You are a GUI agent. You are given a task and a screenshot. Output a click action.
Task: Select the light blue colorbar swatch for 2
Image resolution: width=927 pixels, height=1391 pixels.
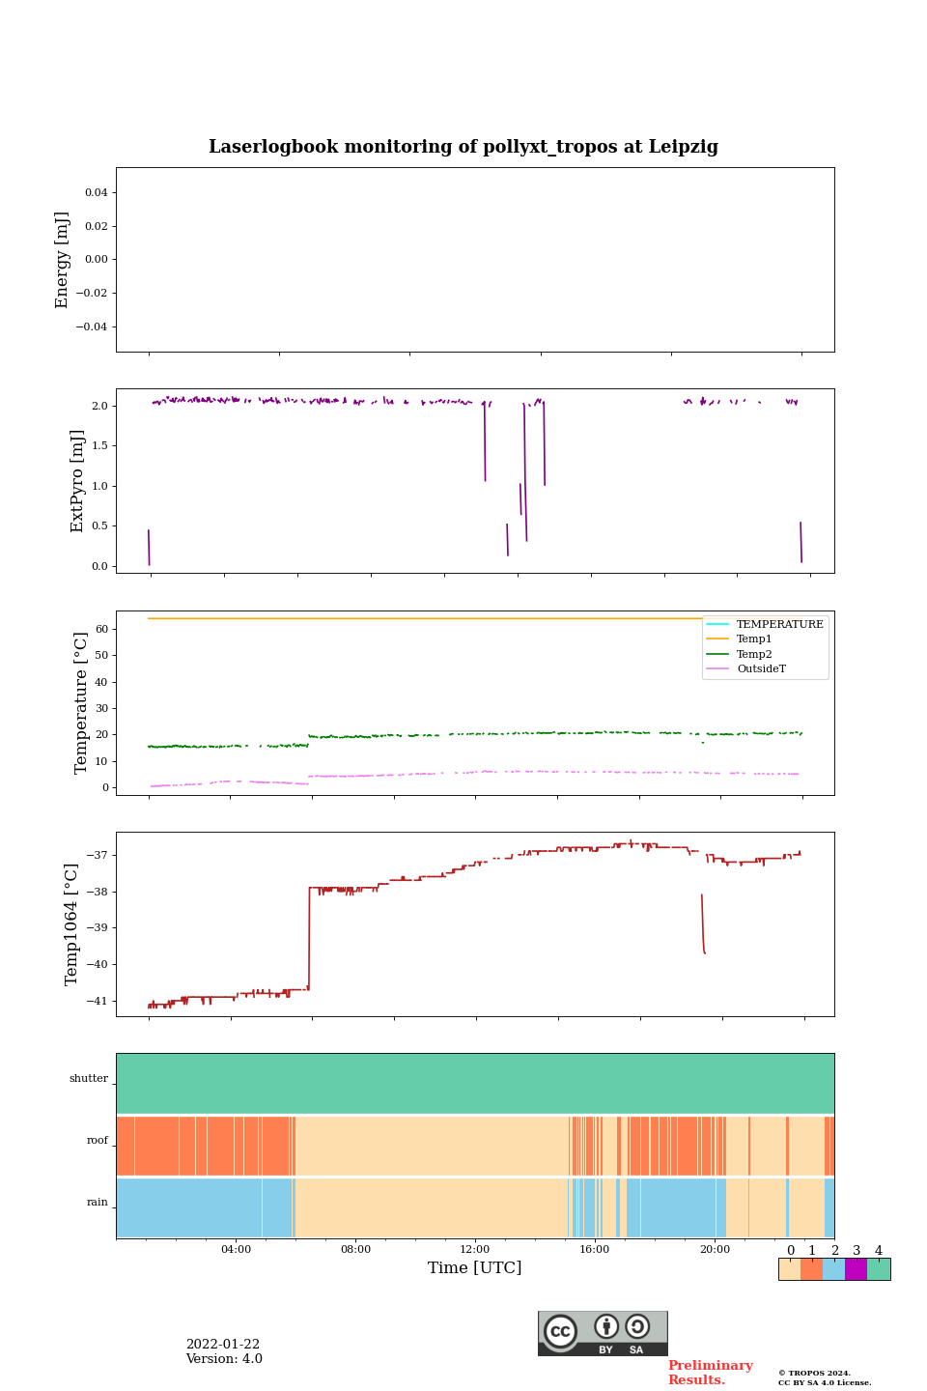pos(833,1269)
